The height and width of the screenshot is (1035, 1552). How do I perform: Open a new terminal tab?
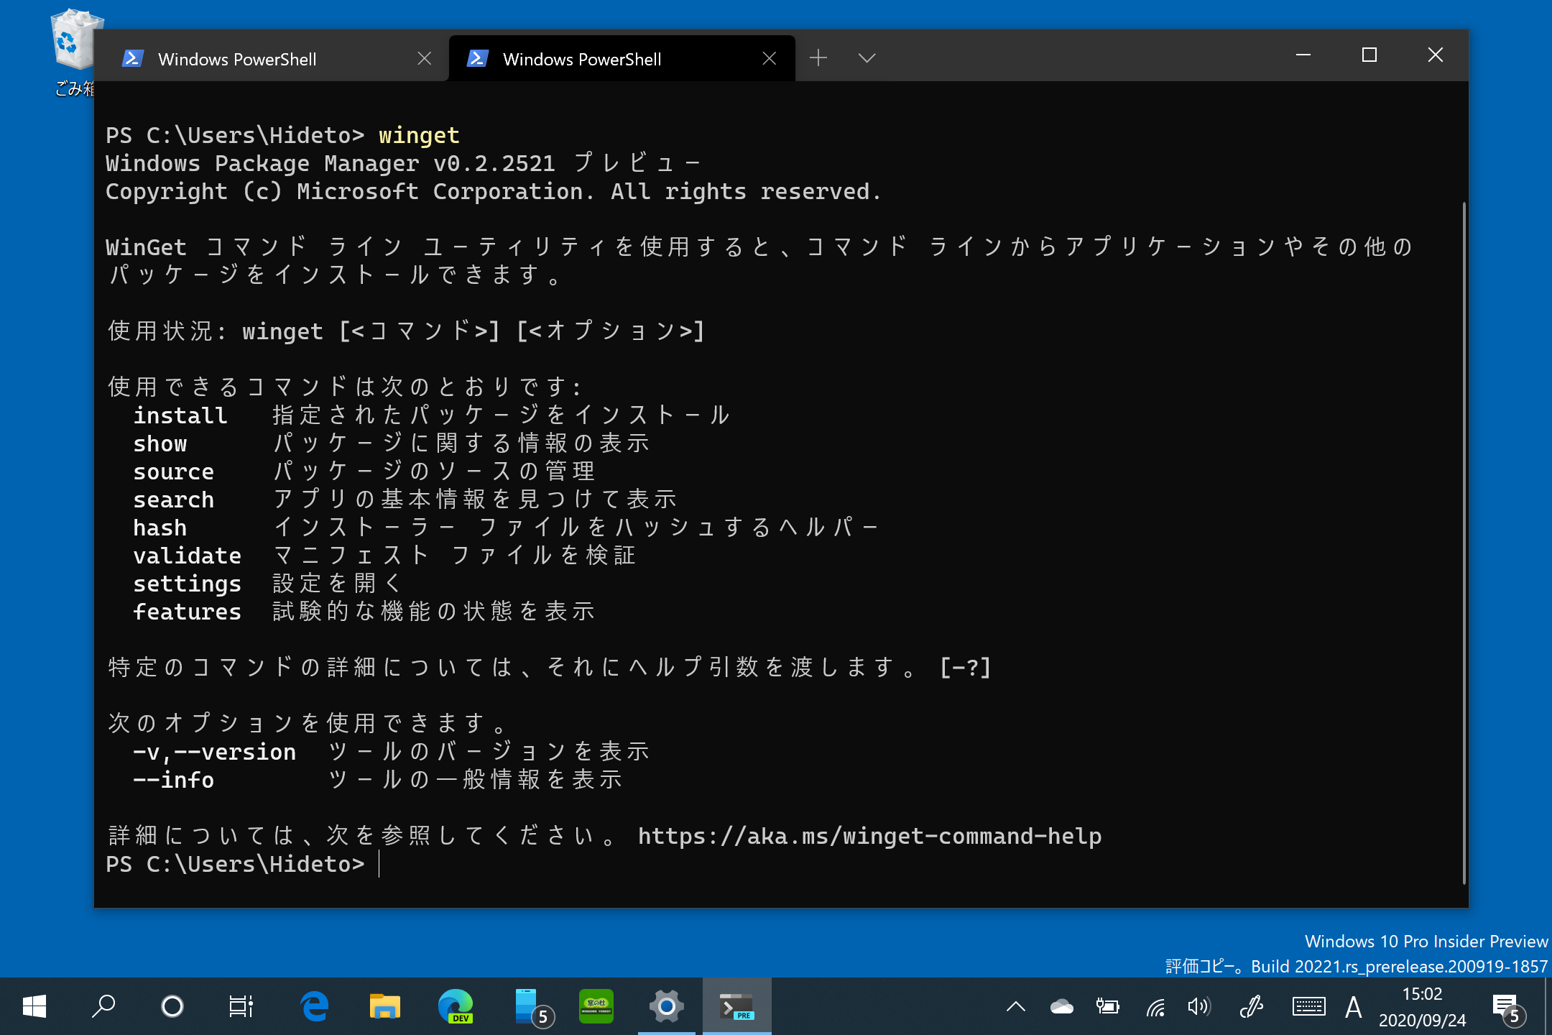click(x=818, y=57)
